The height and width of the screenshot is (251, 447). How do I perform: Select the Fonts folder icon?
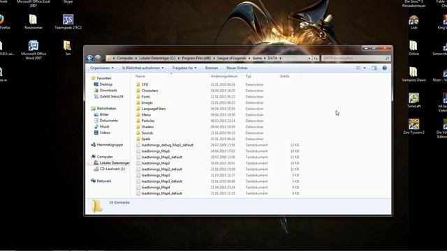point(138,96)
